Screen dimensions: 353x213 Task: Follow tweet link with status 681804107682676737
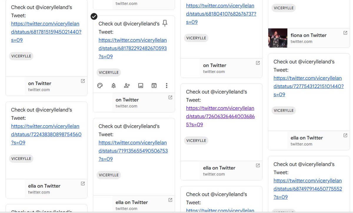click(221, 14)
